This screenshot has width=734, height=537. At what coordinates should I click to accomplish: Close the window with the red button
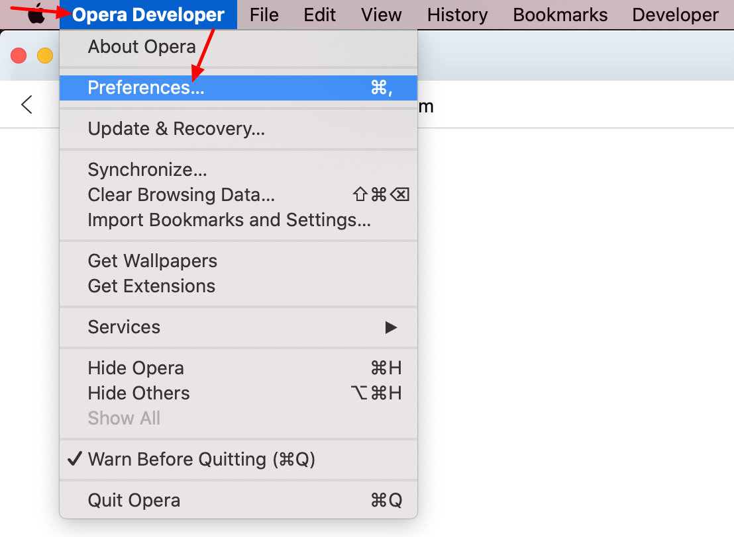[19, 56]
